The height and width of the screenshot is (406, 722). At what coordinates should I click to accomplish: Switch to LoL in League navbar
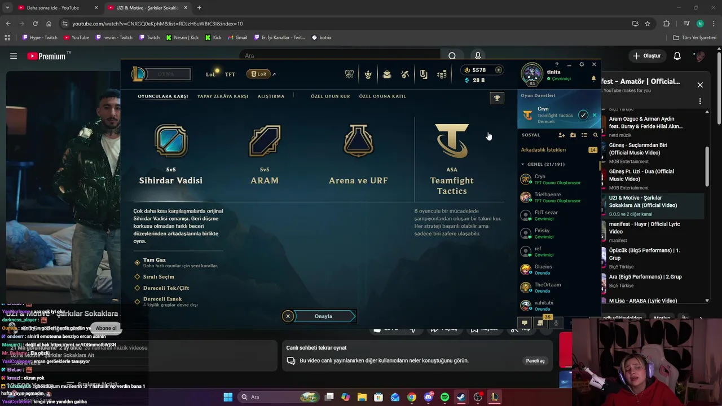coord(211,74)
